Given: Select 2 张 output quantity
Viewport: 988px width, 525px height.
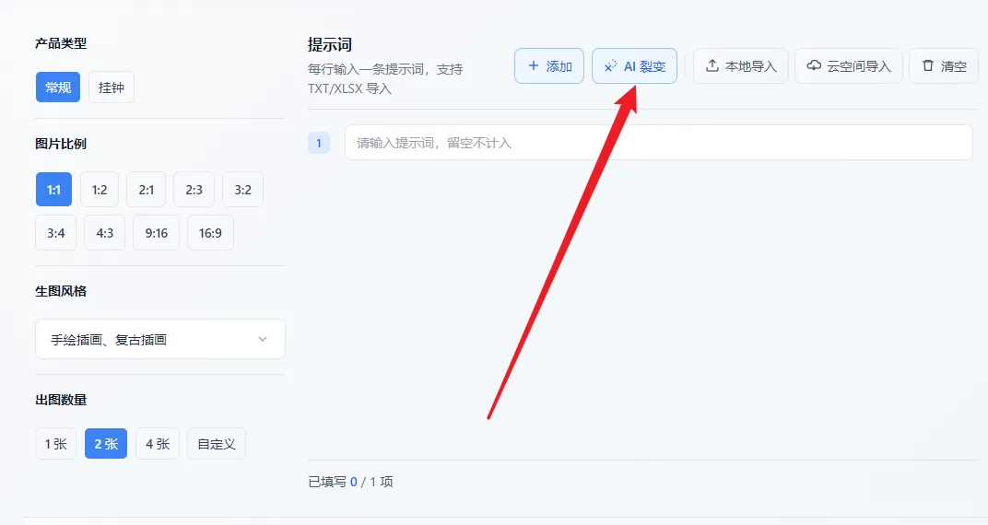Looking at the screenshot, I should pos(106,444).
